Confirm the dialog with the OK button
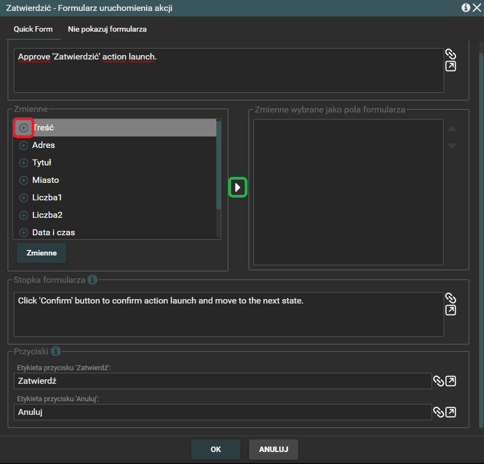This screenshot has height=464, width=484. 215,449
